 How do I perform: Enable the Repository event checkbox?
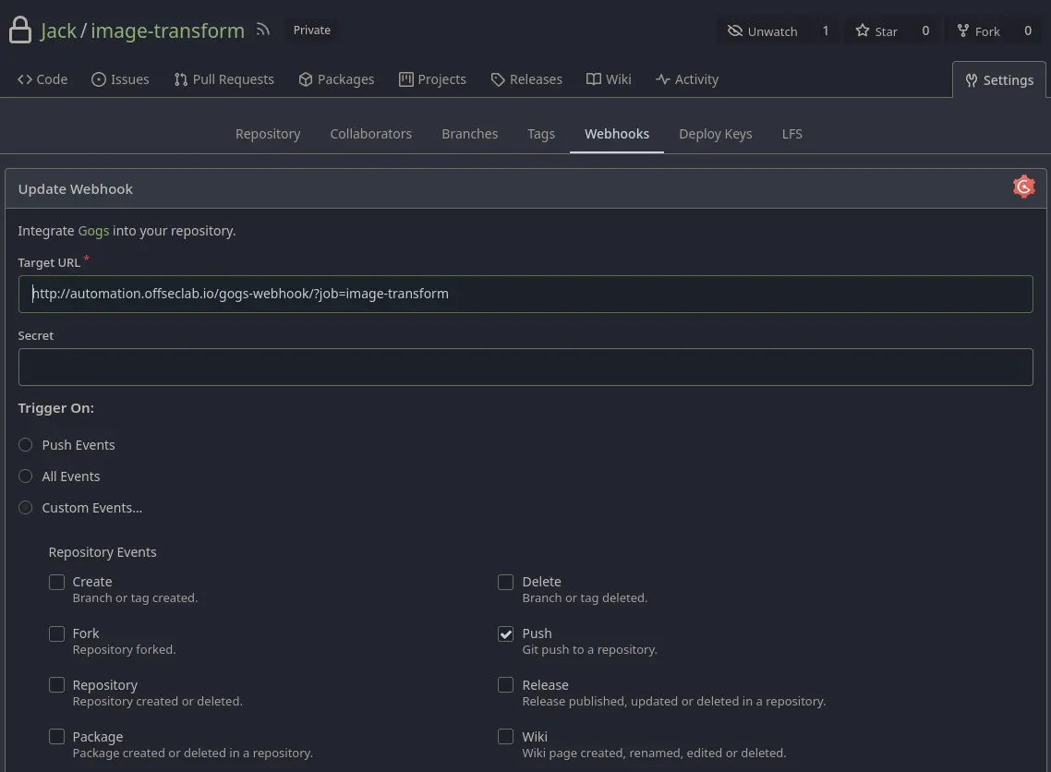tap(57, 685)
